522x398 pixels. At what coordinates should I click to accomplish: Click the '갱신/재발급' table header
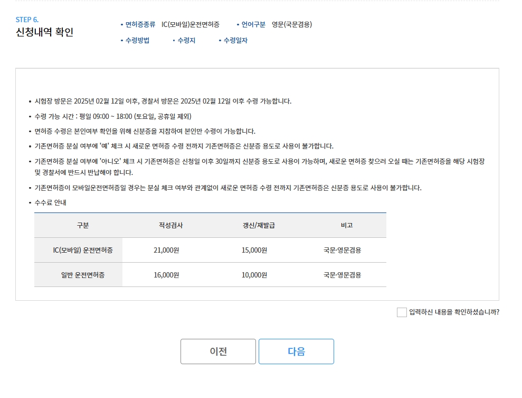click(x=259, y=225)
